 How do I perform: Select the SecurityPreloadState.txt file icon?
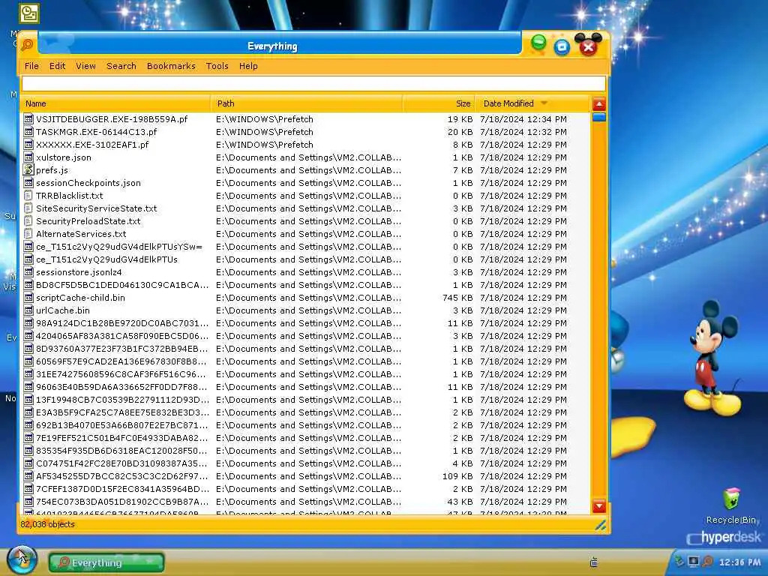[x=28, y=221]
